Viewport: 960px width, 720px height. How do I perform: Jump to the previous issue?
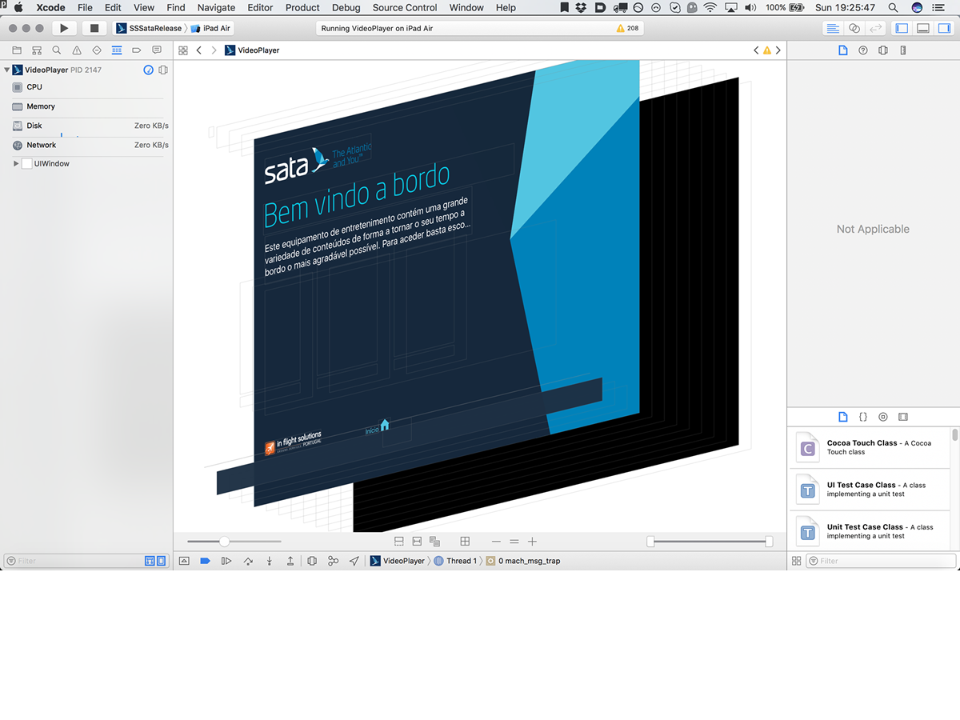click(x=756, y=50)
